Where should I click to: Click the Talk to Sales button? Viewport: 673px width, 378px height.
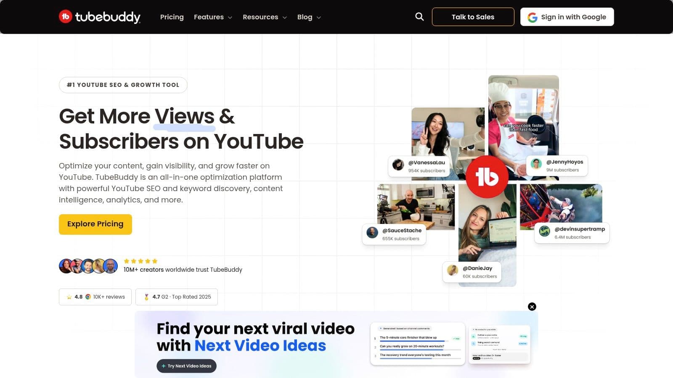473,17
